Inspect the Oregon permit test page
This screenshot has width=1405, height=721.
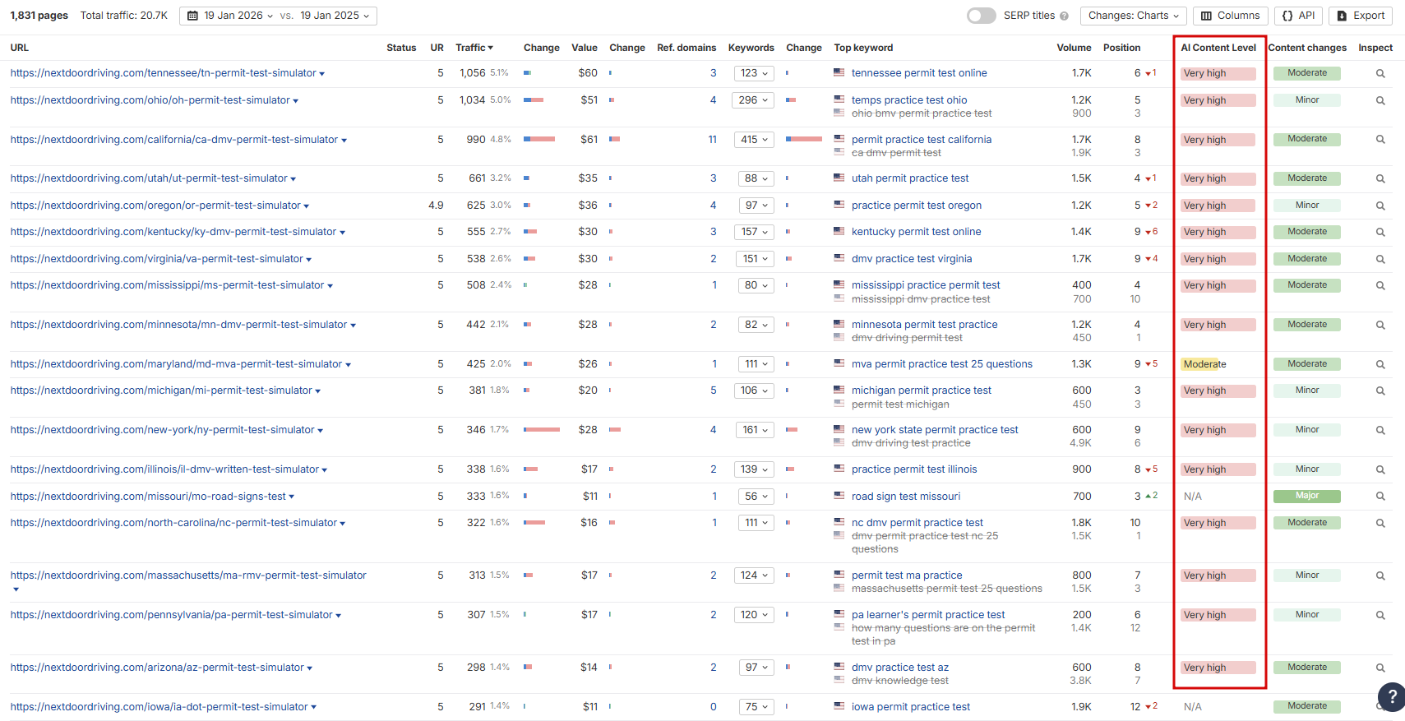pos(1380,206)
